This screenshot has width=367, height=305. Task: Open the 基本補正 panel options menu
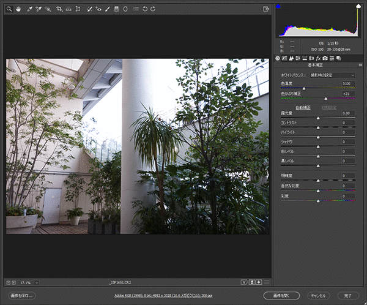359,65
